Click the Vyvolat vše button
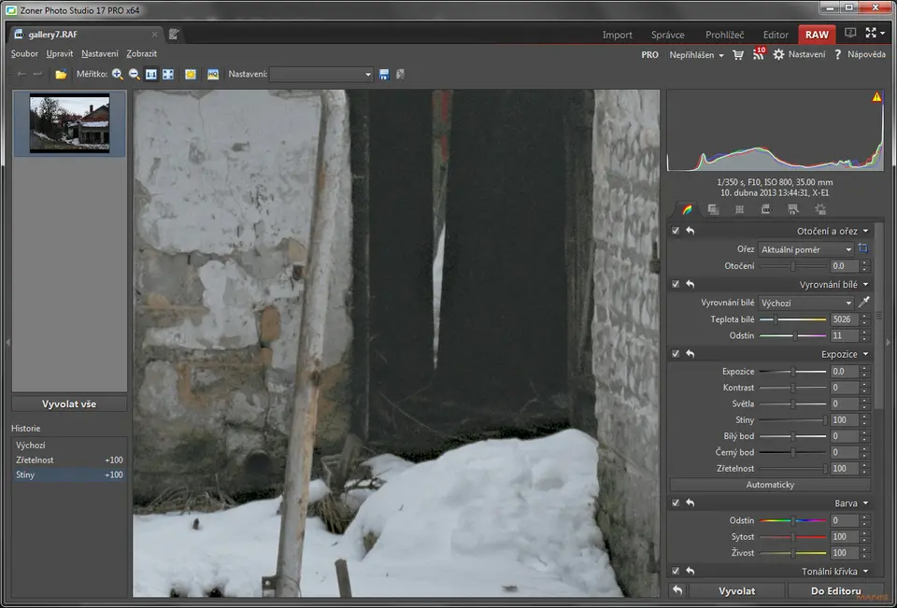This screenshot has height=608, width=897. coord(69,404)
